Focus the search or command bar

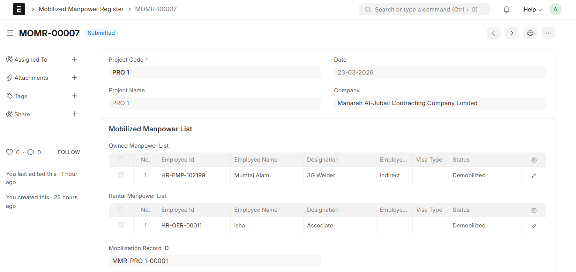[425, 9]
